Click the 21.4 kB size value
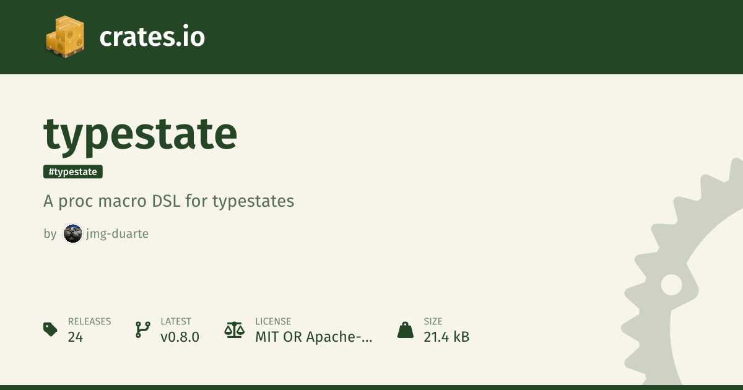The image size is (743, 390). pos(446,337)
